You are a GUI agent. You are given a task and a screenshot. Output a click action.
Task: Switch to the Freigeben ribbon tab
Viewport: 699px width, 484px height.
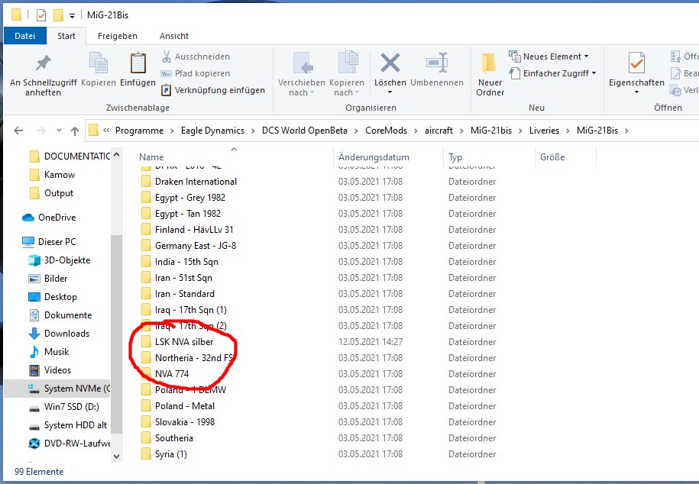[117, 36]
